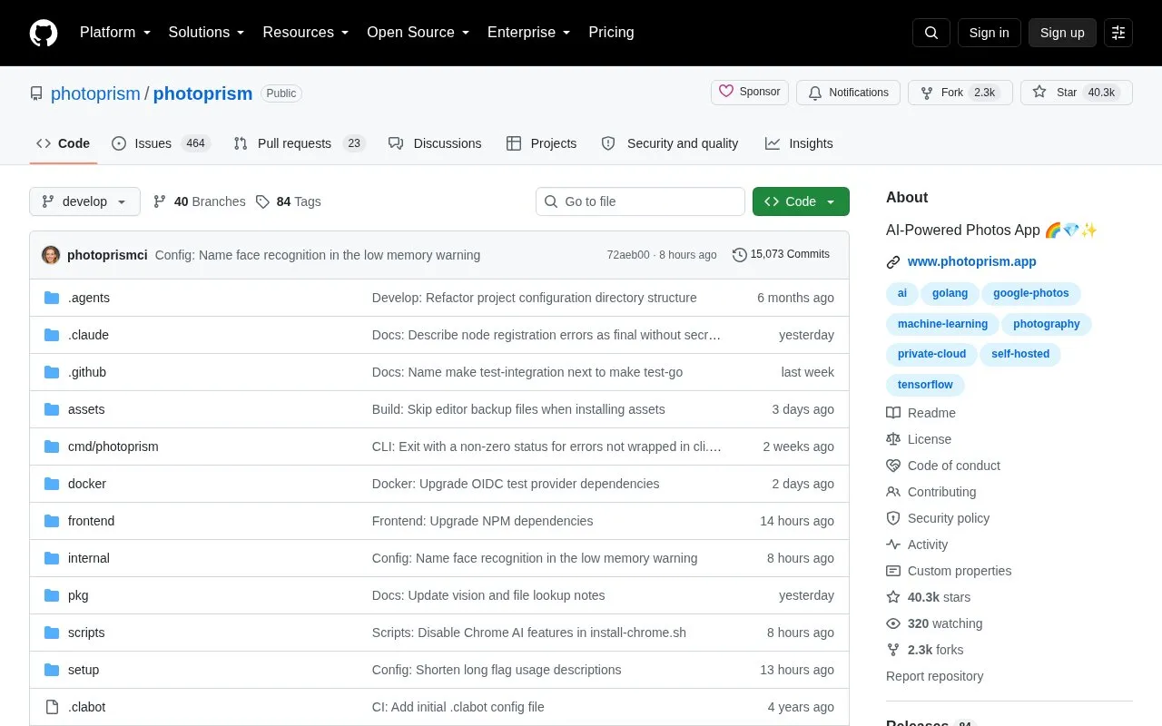This screenshot has height=726, width=1162.
Task: Click the photoprismci avatar image
Action: click(x=51, y=255)
